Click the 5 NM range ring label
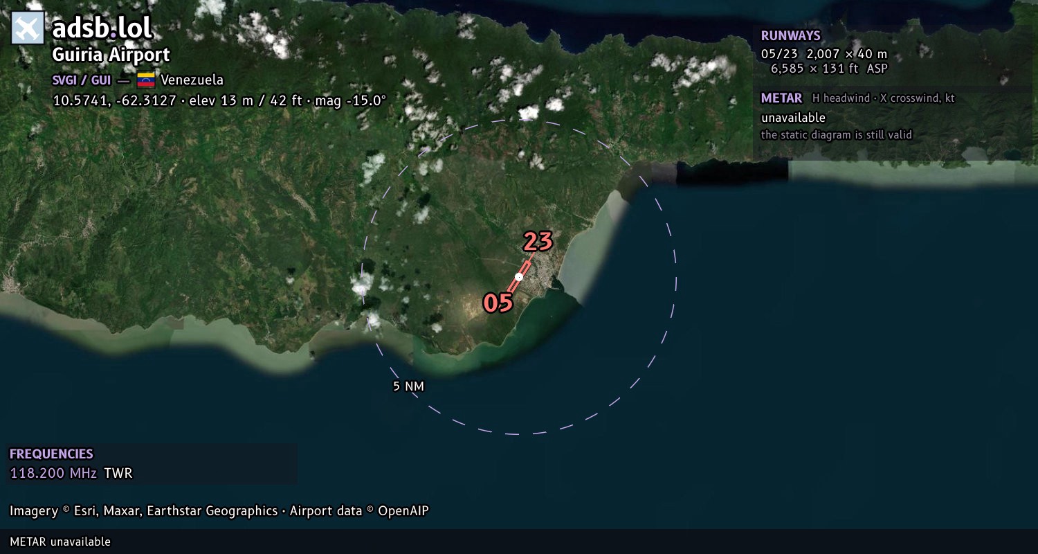1038x554 pixels. [408, 386]
